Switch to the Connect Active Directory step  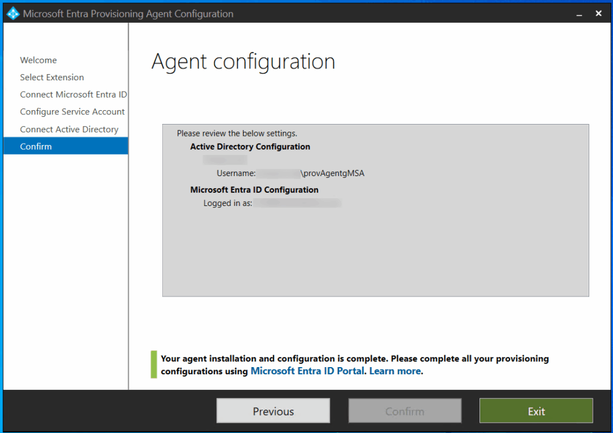point(69,129)
